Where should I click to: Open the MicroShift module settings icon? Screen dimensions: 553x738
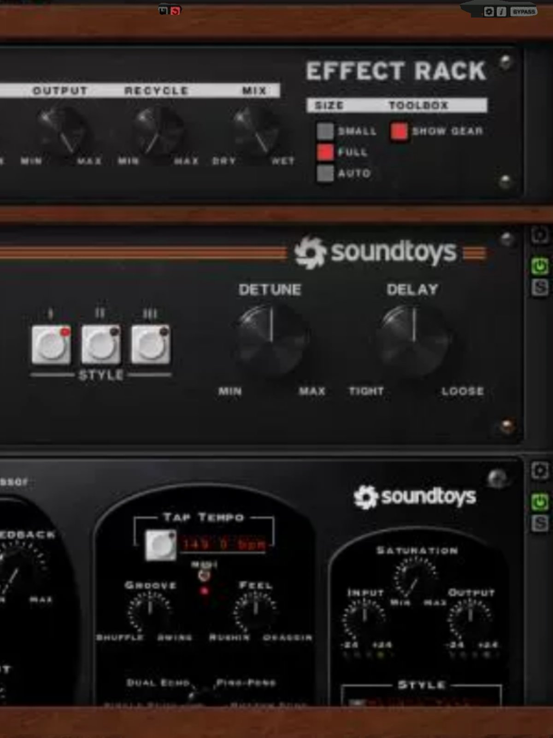540,235
